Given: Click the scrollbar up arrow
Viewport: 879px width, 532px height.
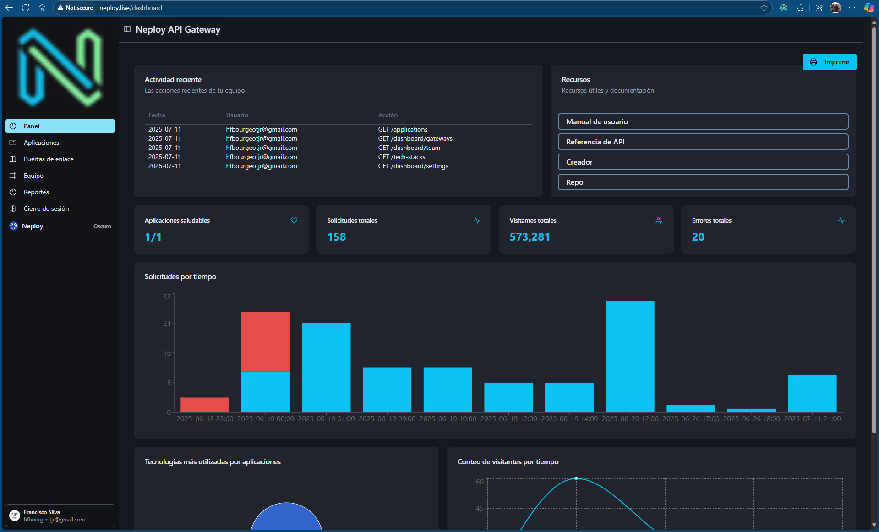Looking at the screenshot, I should point(874,22).
